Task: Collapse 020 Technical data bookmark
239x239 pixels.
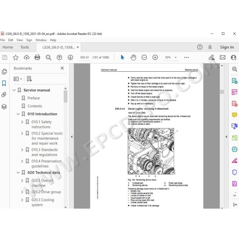Action: 18,172
